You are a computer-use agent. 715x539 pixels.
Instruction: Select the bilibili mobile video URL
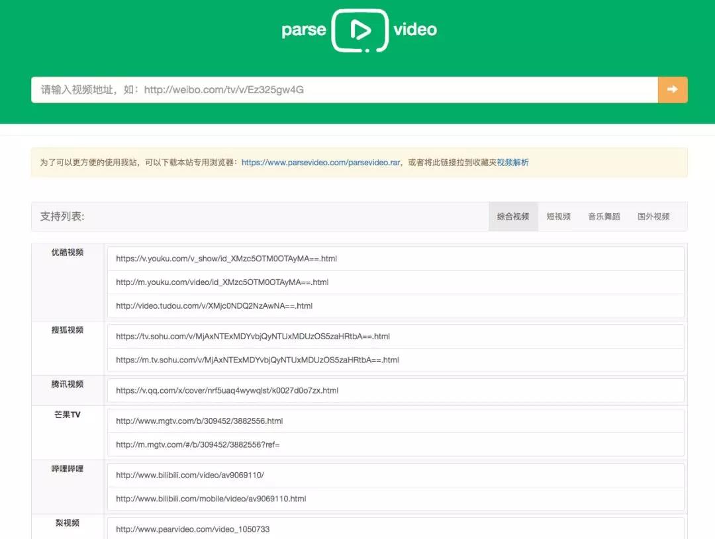point(211,499)
